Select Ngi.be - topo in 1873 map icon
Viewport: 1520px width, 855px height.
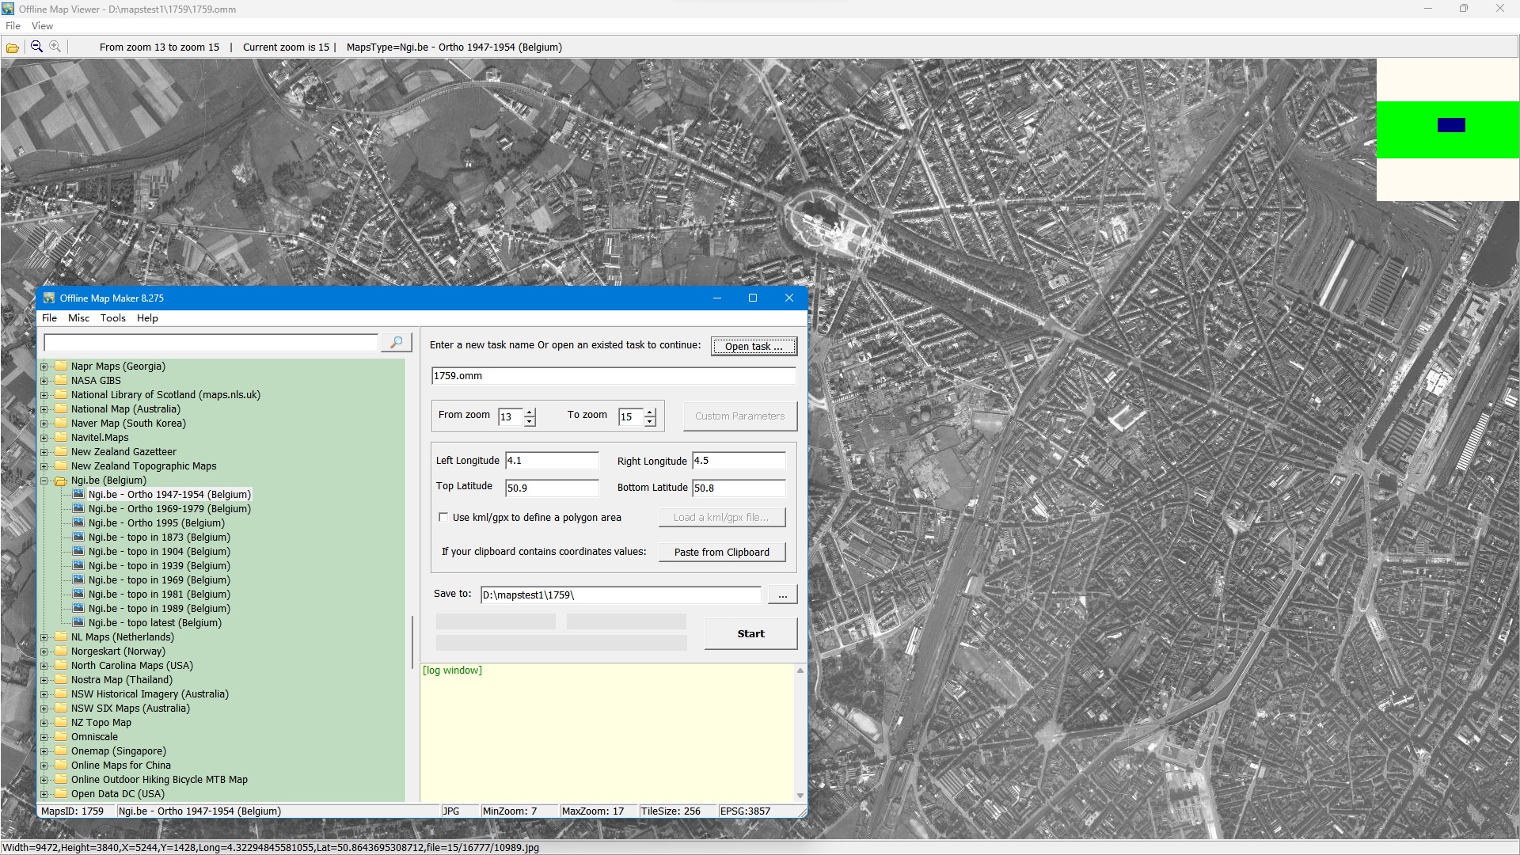point(78,537)
